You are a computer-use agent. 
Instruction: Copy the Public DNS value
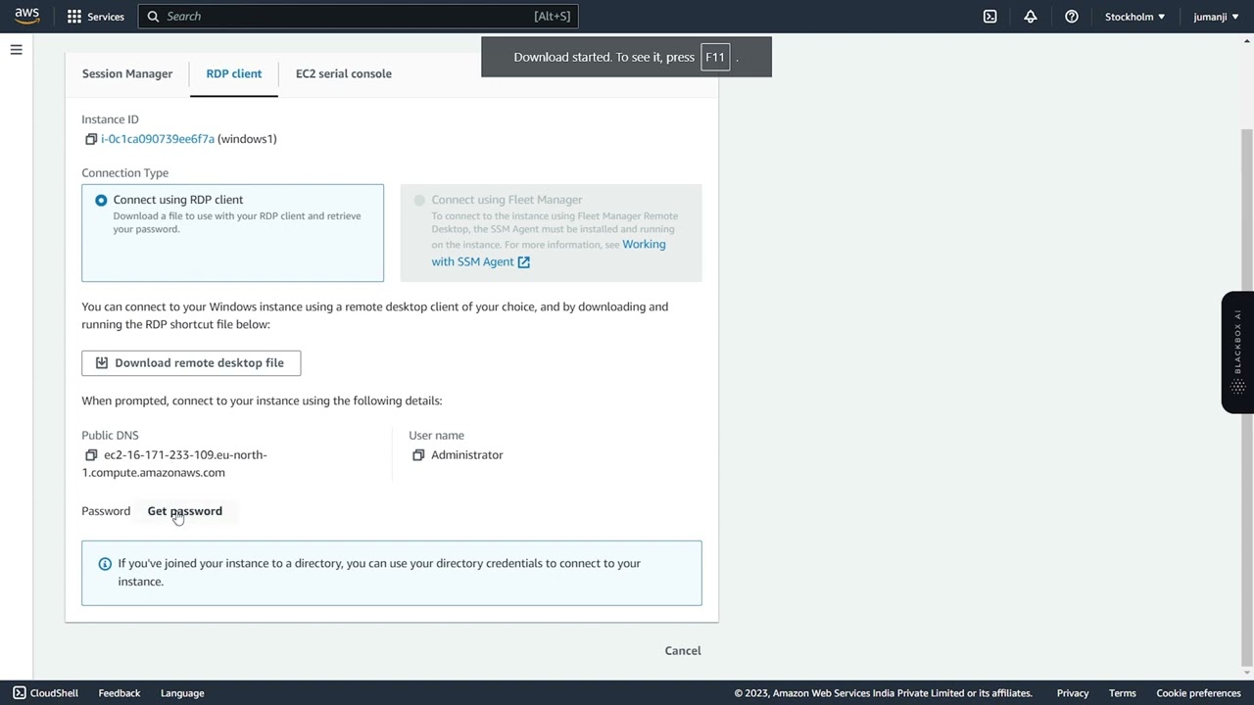click(x=91, y=455)
